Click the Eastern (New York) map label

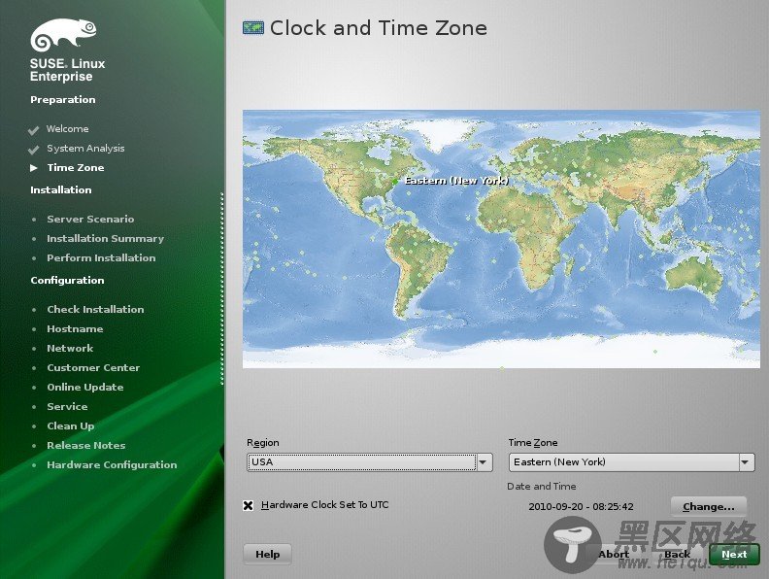pyautogui.click(x=456, y=181)
